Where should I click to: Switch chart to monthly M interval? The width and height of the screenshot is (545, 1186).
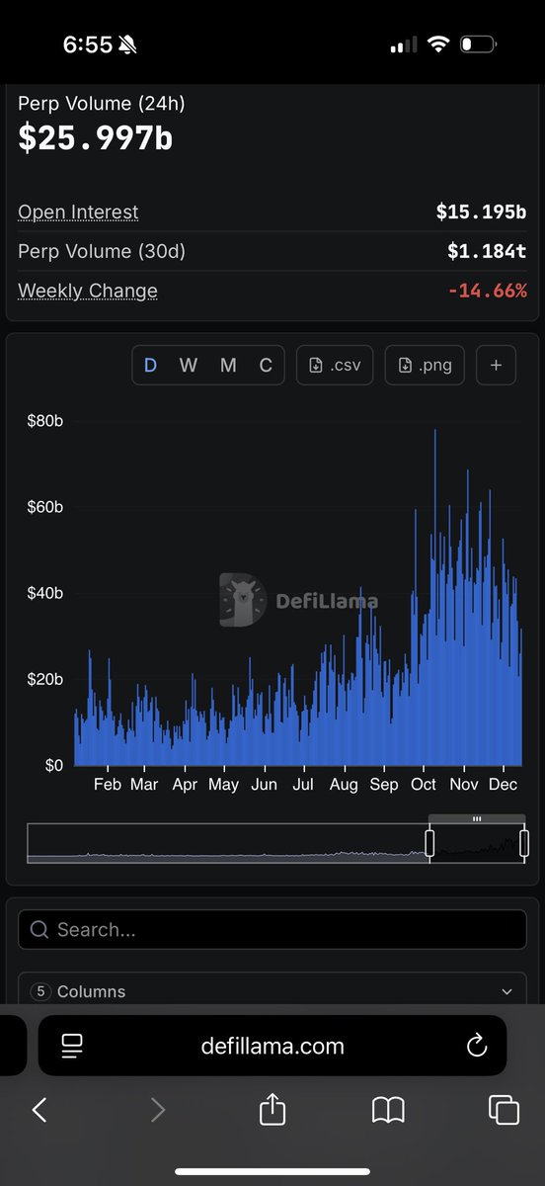coord(228,365)
